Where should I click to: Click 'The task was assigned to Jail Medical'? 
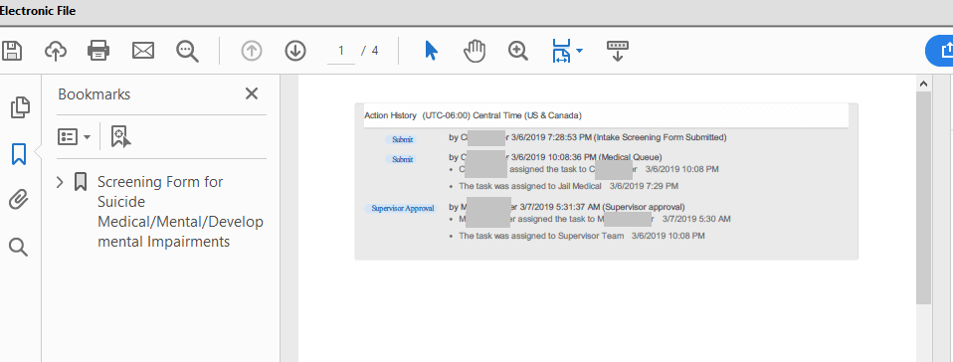pyautogui.click(x=530, y=186)
